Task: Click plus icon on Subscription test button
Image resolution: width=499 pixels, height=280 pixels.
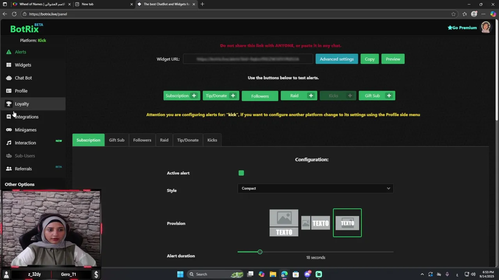Action: click(x=194, y=96)
